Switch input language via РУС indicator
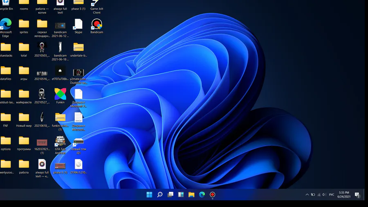The width and height of the screenshot is (368, 207). 331,195
